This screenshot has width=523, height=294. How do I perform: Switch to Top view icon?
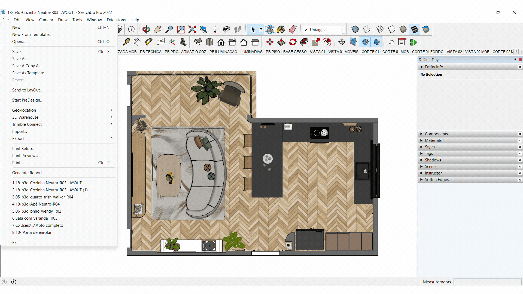pos(209,42)
